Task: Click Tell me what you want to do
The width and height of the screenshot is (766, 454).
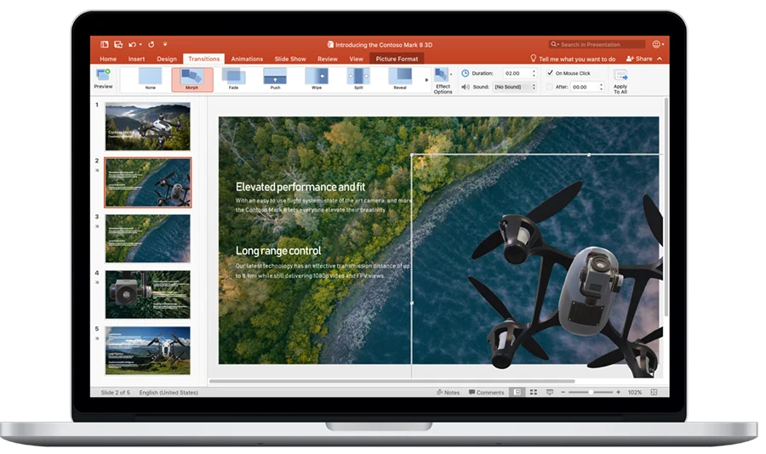Action: [x=573, y=59]
